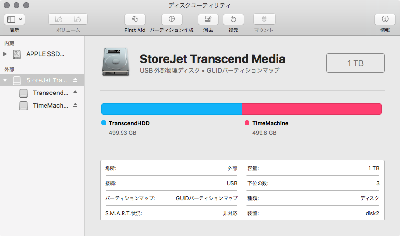Image resolution: width=400 pixels, height=236 pixels.
Task: Open パーティション作成 (Partition) tool
Action: click(172, 19)
